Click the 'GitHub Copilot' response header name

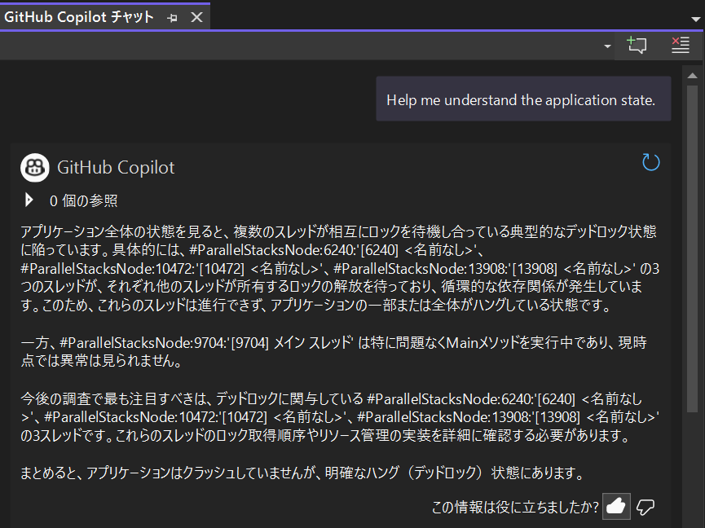[116, 168]
